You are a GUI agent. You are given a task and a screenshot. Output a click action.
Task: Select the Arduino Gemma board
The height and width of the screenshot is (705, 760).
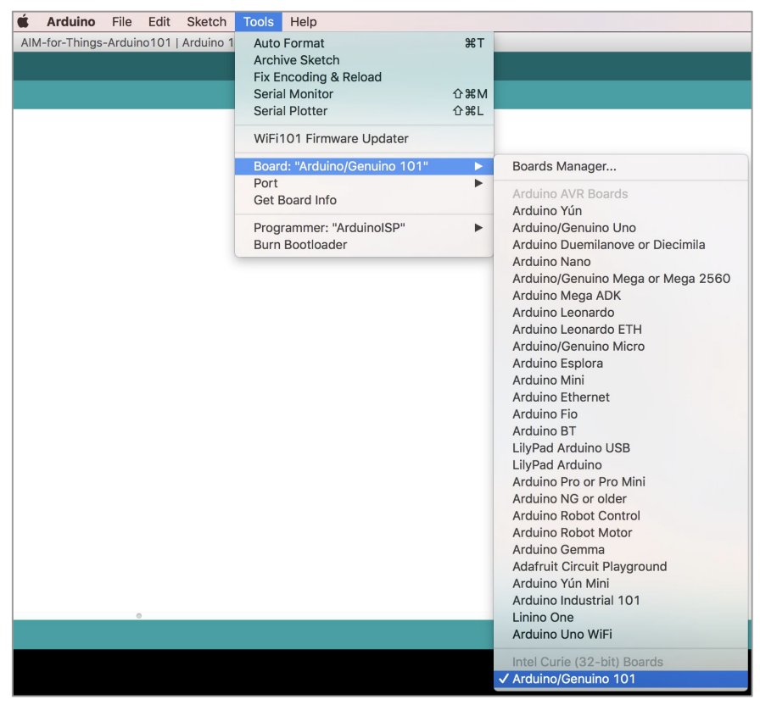click(621, 550)
